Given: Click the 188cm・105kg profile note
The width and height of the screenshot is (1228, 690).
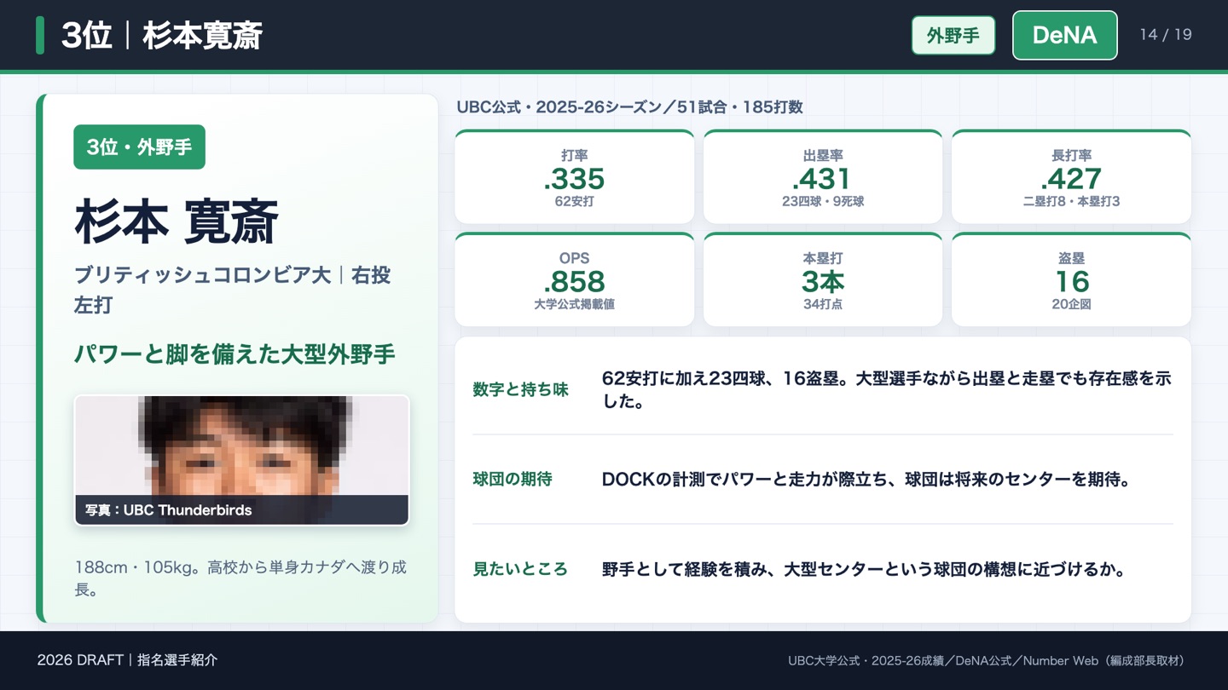Looking at the screenshot, I should point(240,578).
